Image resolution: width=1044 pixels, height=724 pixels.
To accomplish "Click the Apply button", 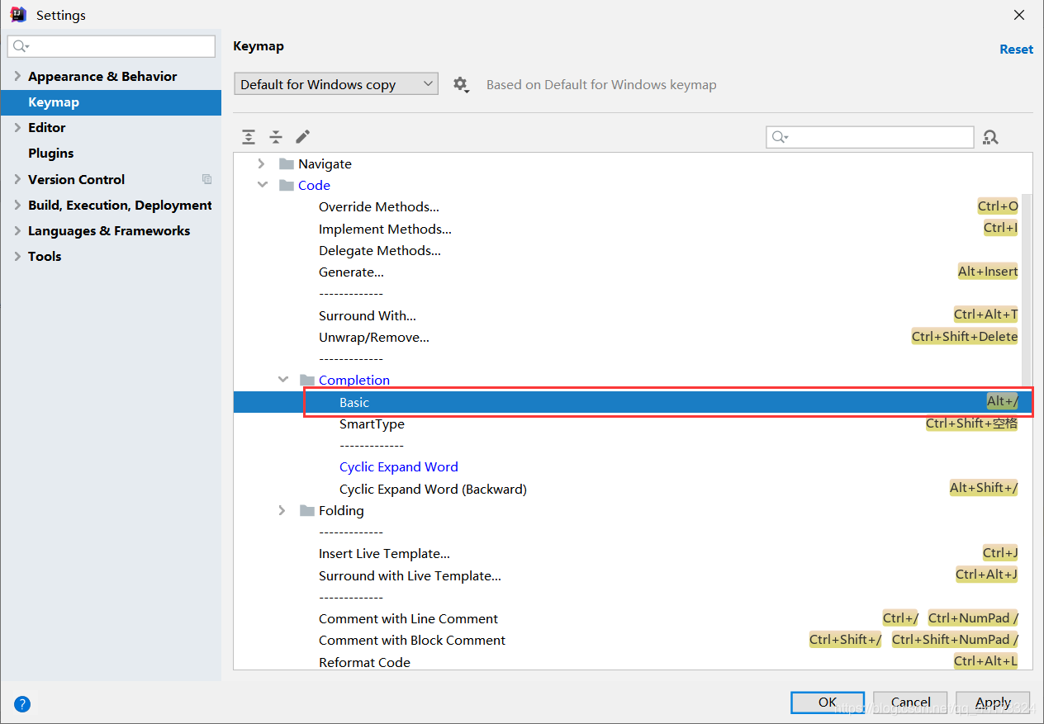I will coord(993,703).
